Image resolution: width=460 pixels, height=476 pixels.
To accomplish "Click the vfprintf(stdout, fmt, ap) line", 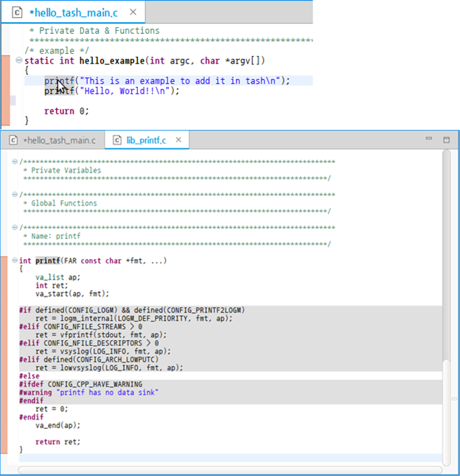I will coord(102,334).
